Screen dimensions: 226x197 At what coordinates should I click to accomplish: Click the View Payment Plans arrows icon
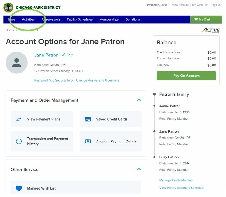[x=19, y=119]
